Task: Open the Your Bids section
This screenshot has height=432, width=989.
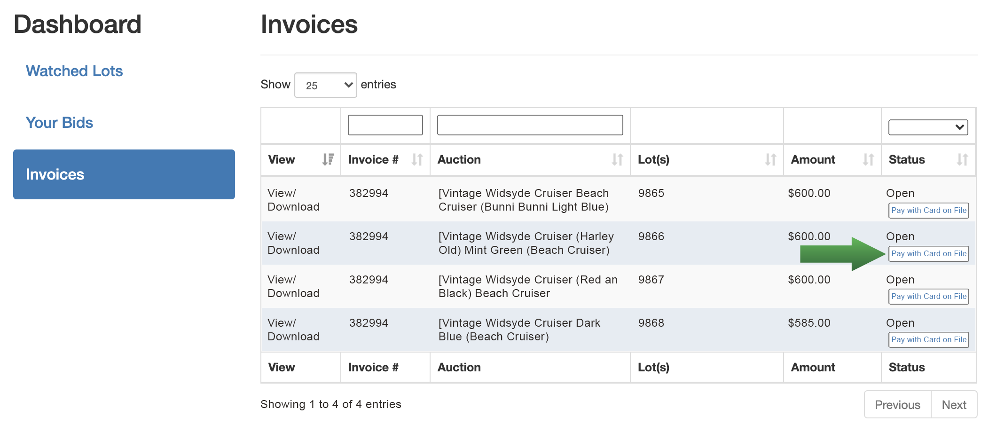Action: pos(59,123)
